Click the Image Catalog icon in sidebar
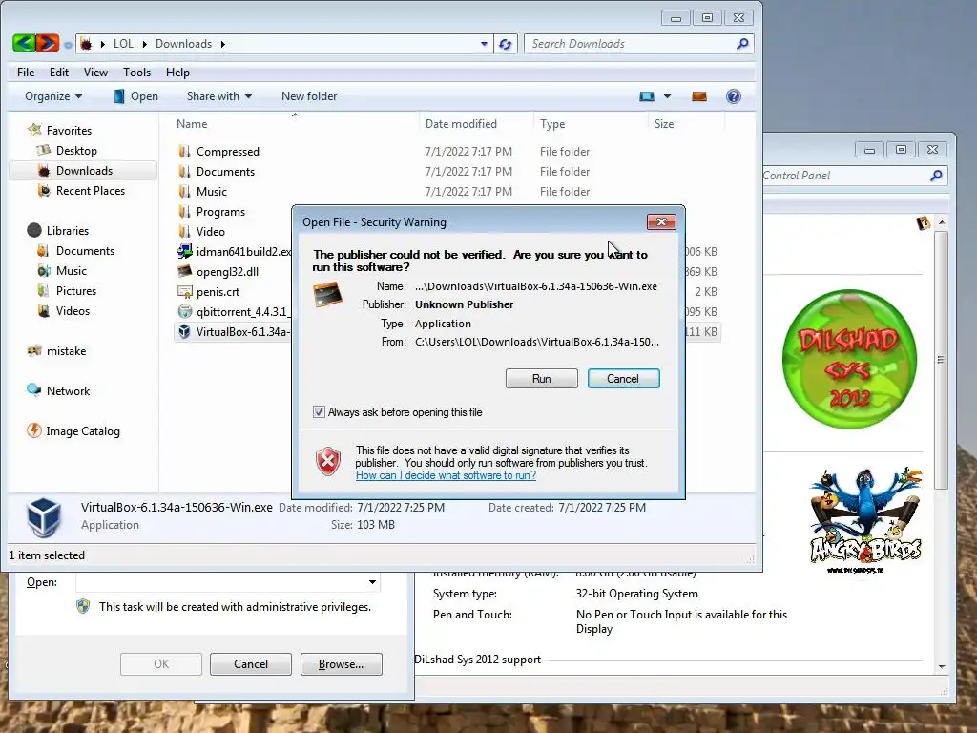The width and height of the screenshot is (977, 733). pyautogui.click(x=34, y=430)
